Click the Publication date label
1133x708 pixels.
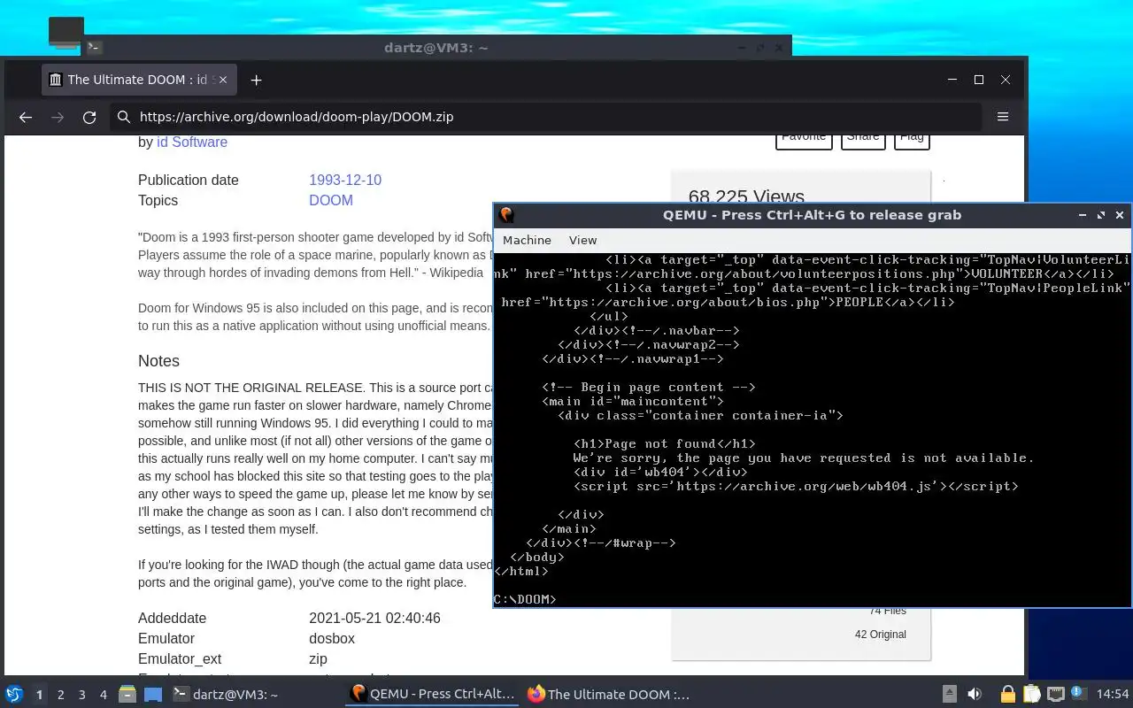189,180
